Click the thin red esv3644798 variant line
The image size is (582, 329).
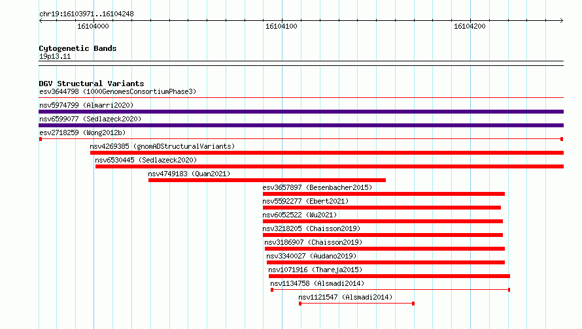[301, 98]
